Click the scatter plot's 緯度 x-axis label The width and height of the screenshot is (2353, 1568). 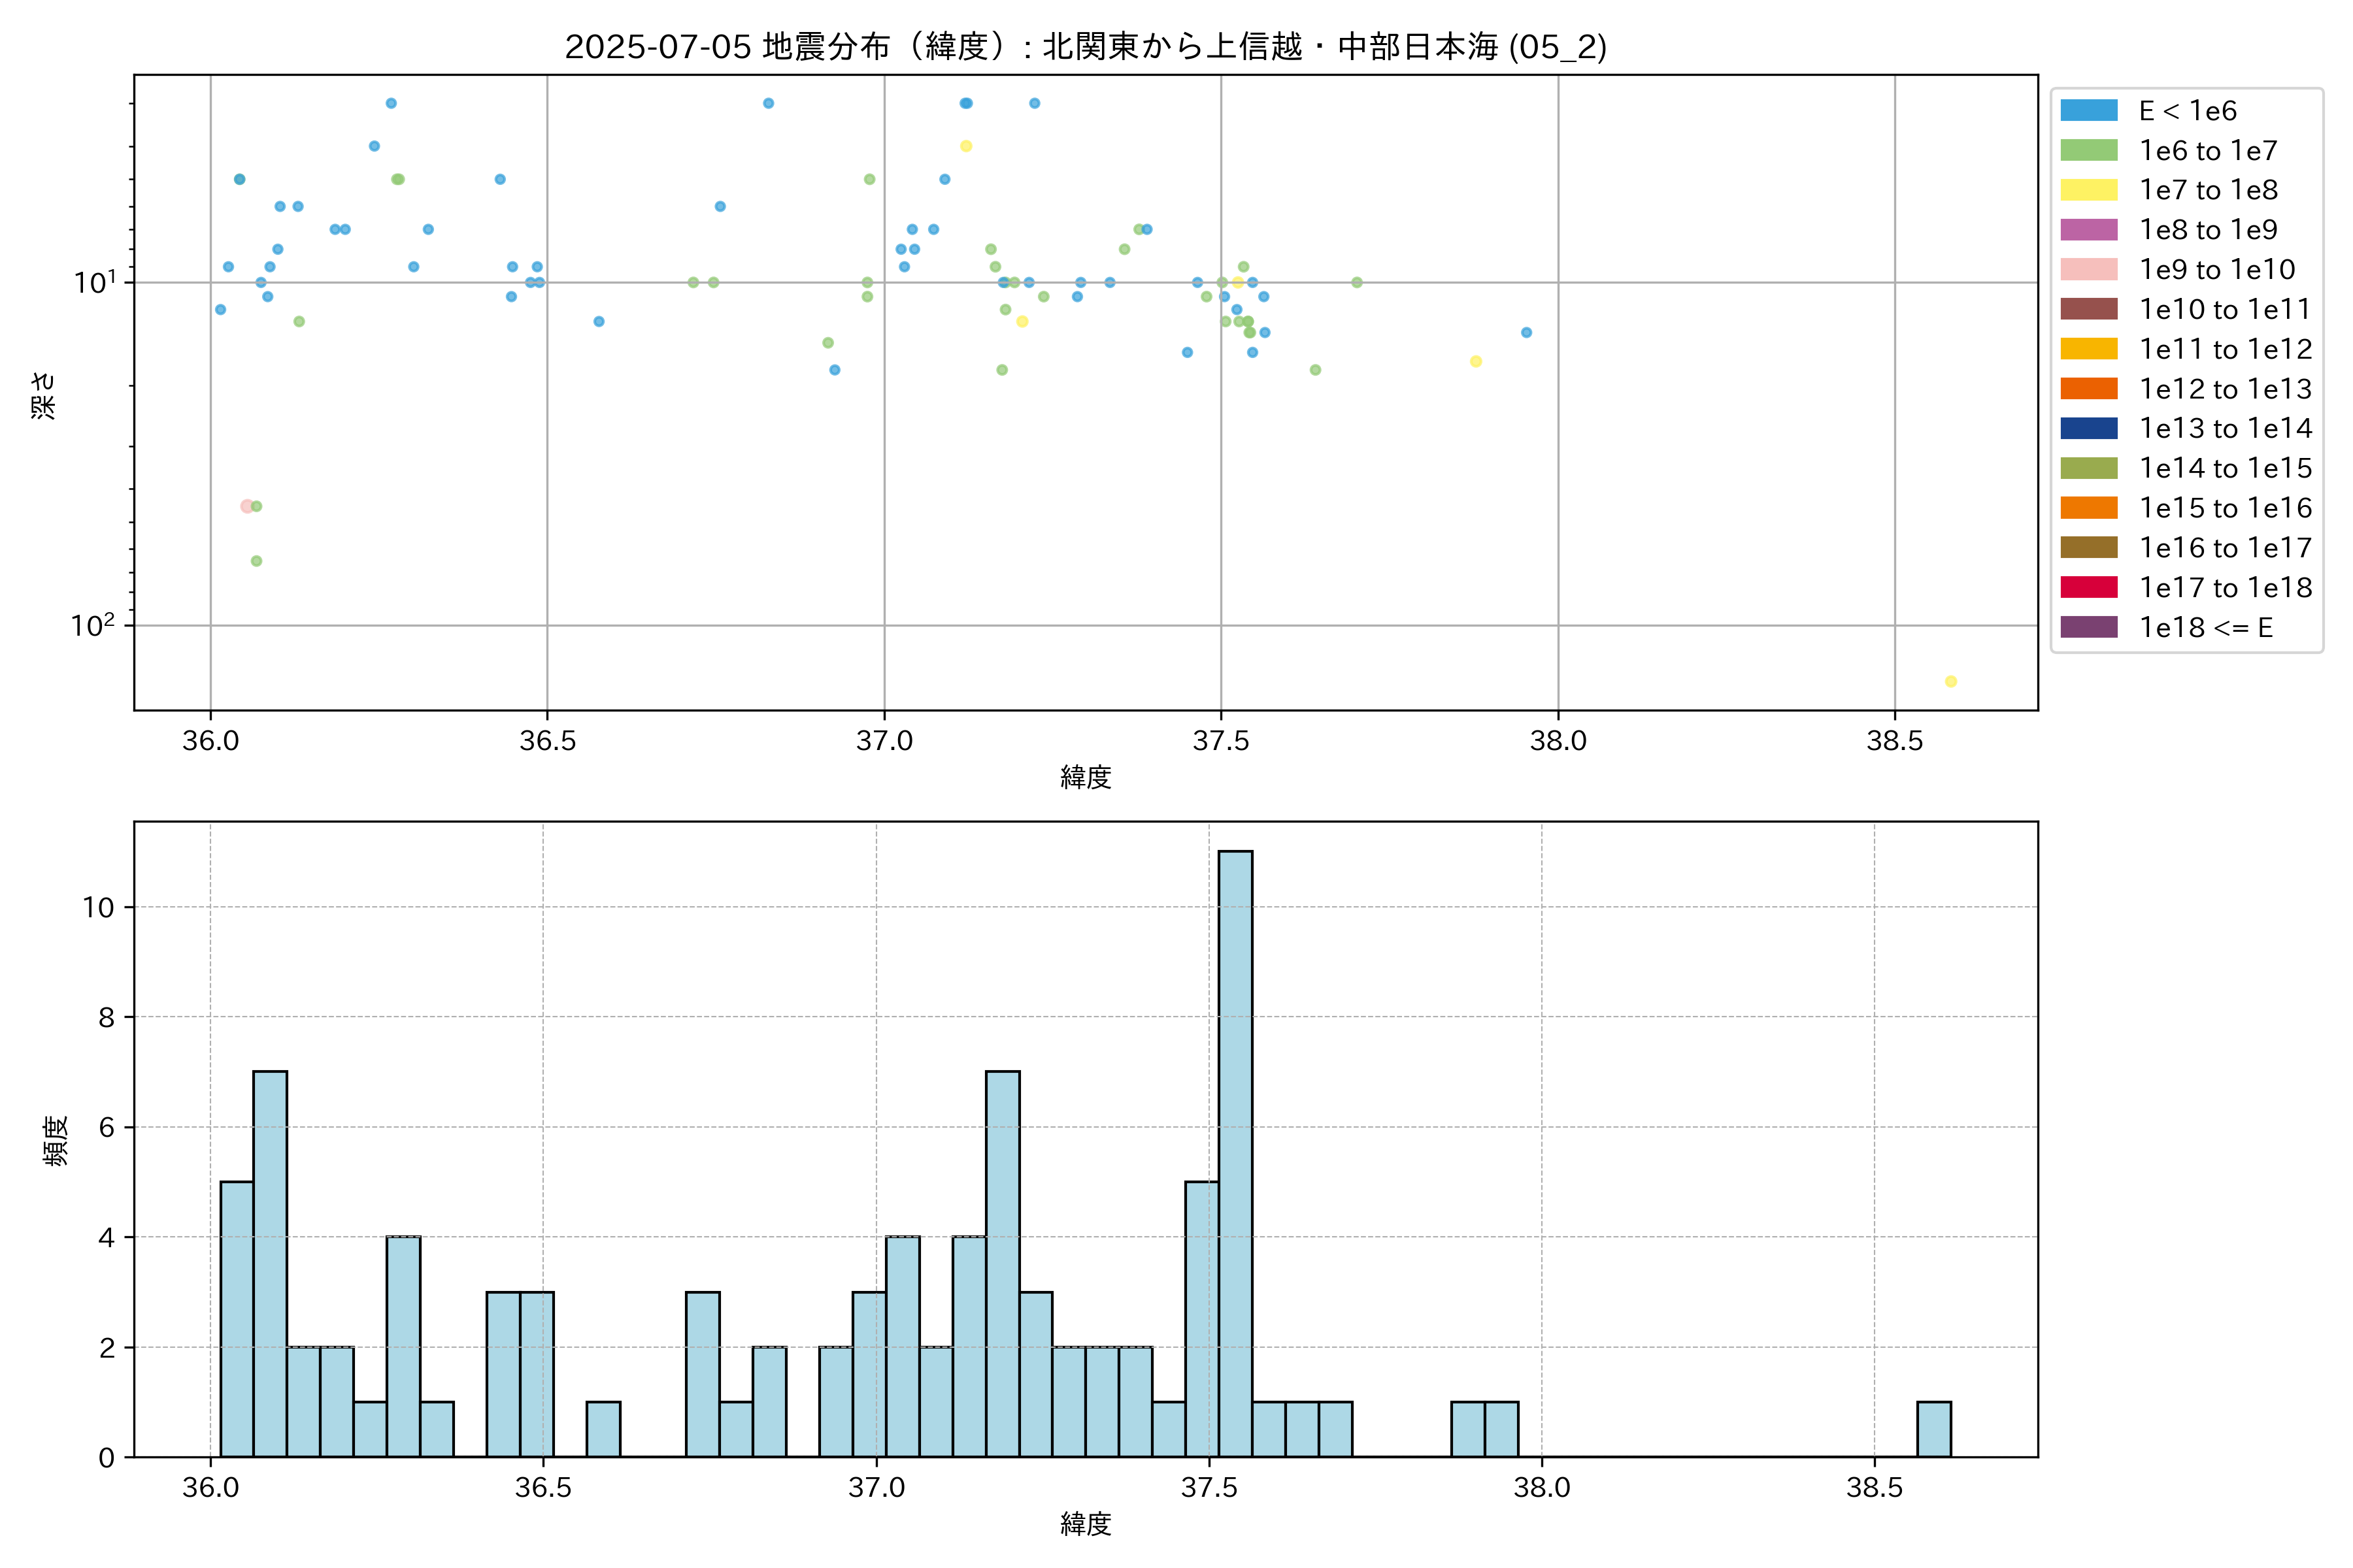click(x=1086, y=777)
